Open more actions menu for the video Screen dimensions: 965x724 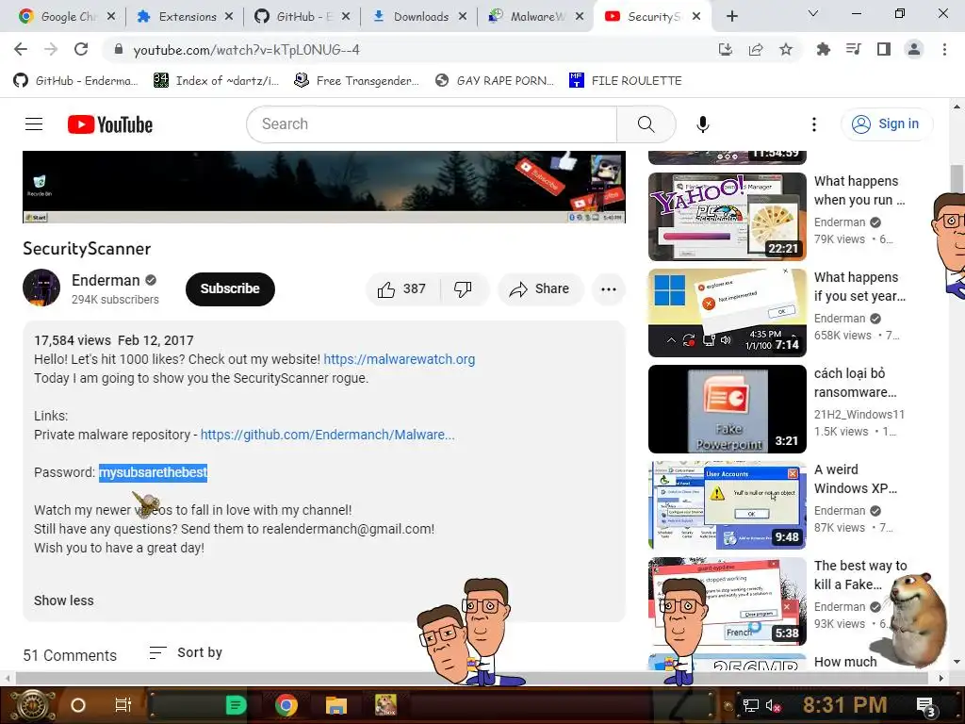pos(608,289)
